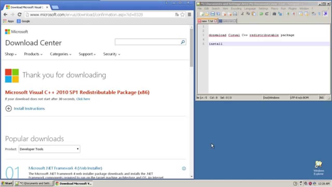Open Notepad++ Edit menu
The height and width of the screenshot is (187, 332).
(206, 9)
